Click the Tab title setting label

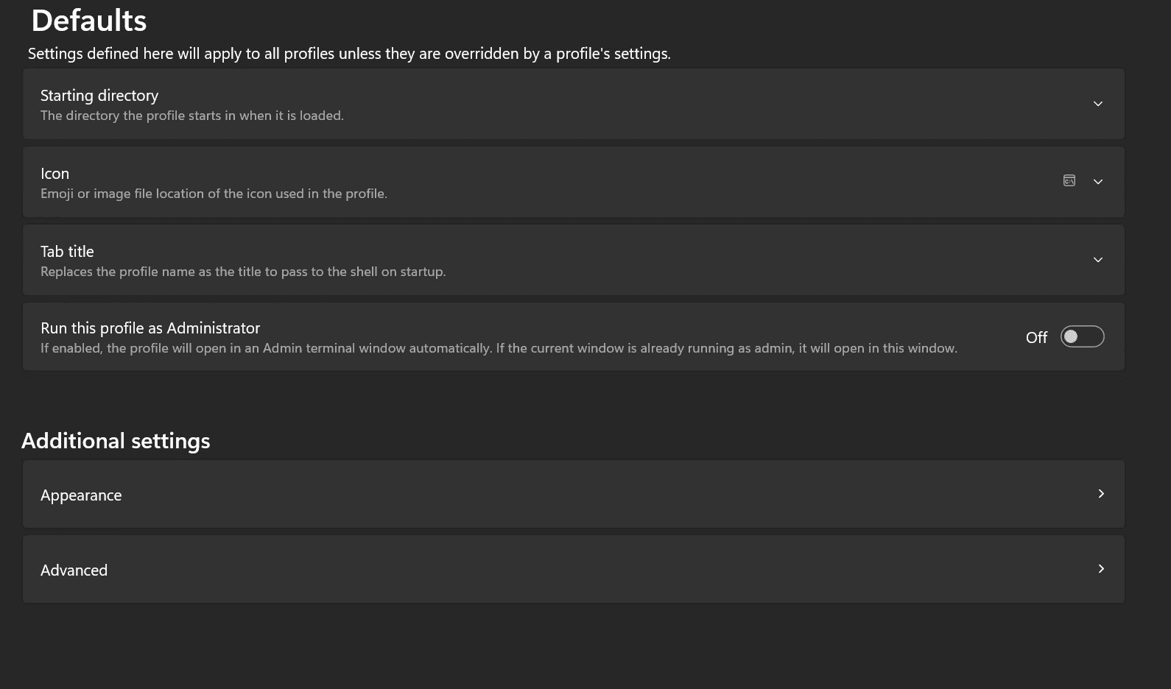pos(67,252)
